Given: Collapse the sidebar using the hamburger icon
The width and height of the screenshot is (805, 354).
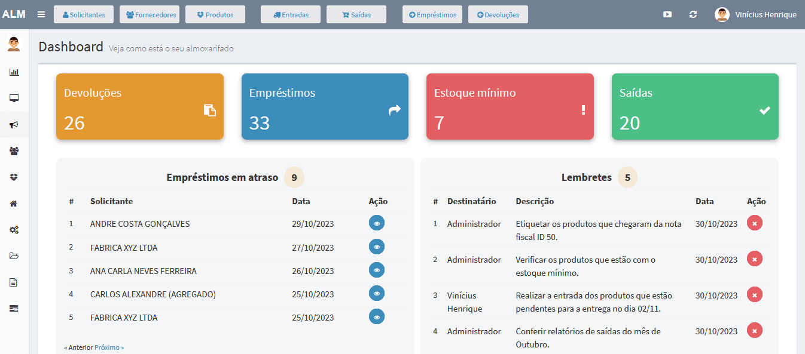Looking at the screenshot, I should [x=41, y=14].
